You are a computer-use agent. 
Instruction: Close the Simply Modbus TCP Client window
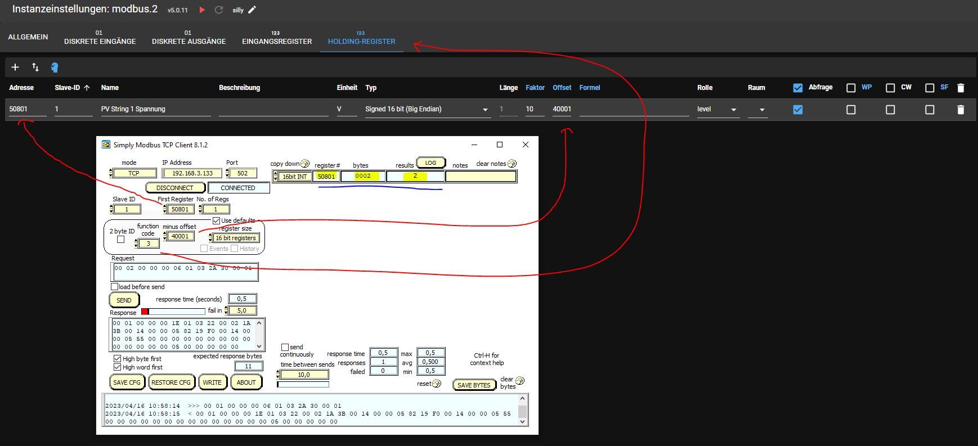tap(526, 145)
